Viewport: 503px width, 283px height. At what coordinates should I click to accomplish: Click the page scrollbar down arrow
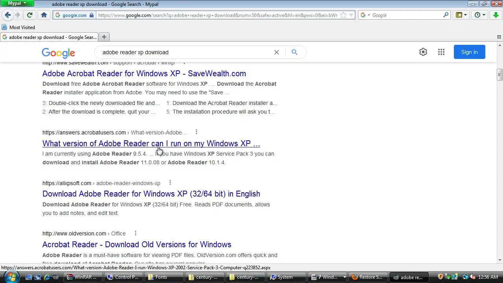[x=500, y=260]
